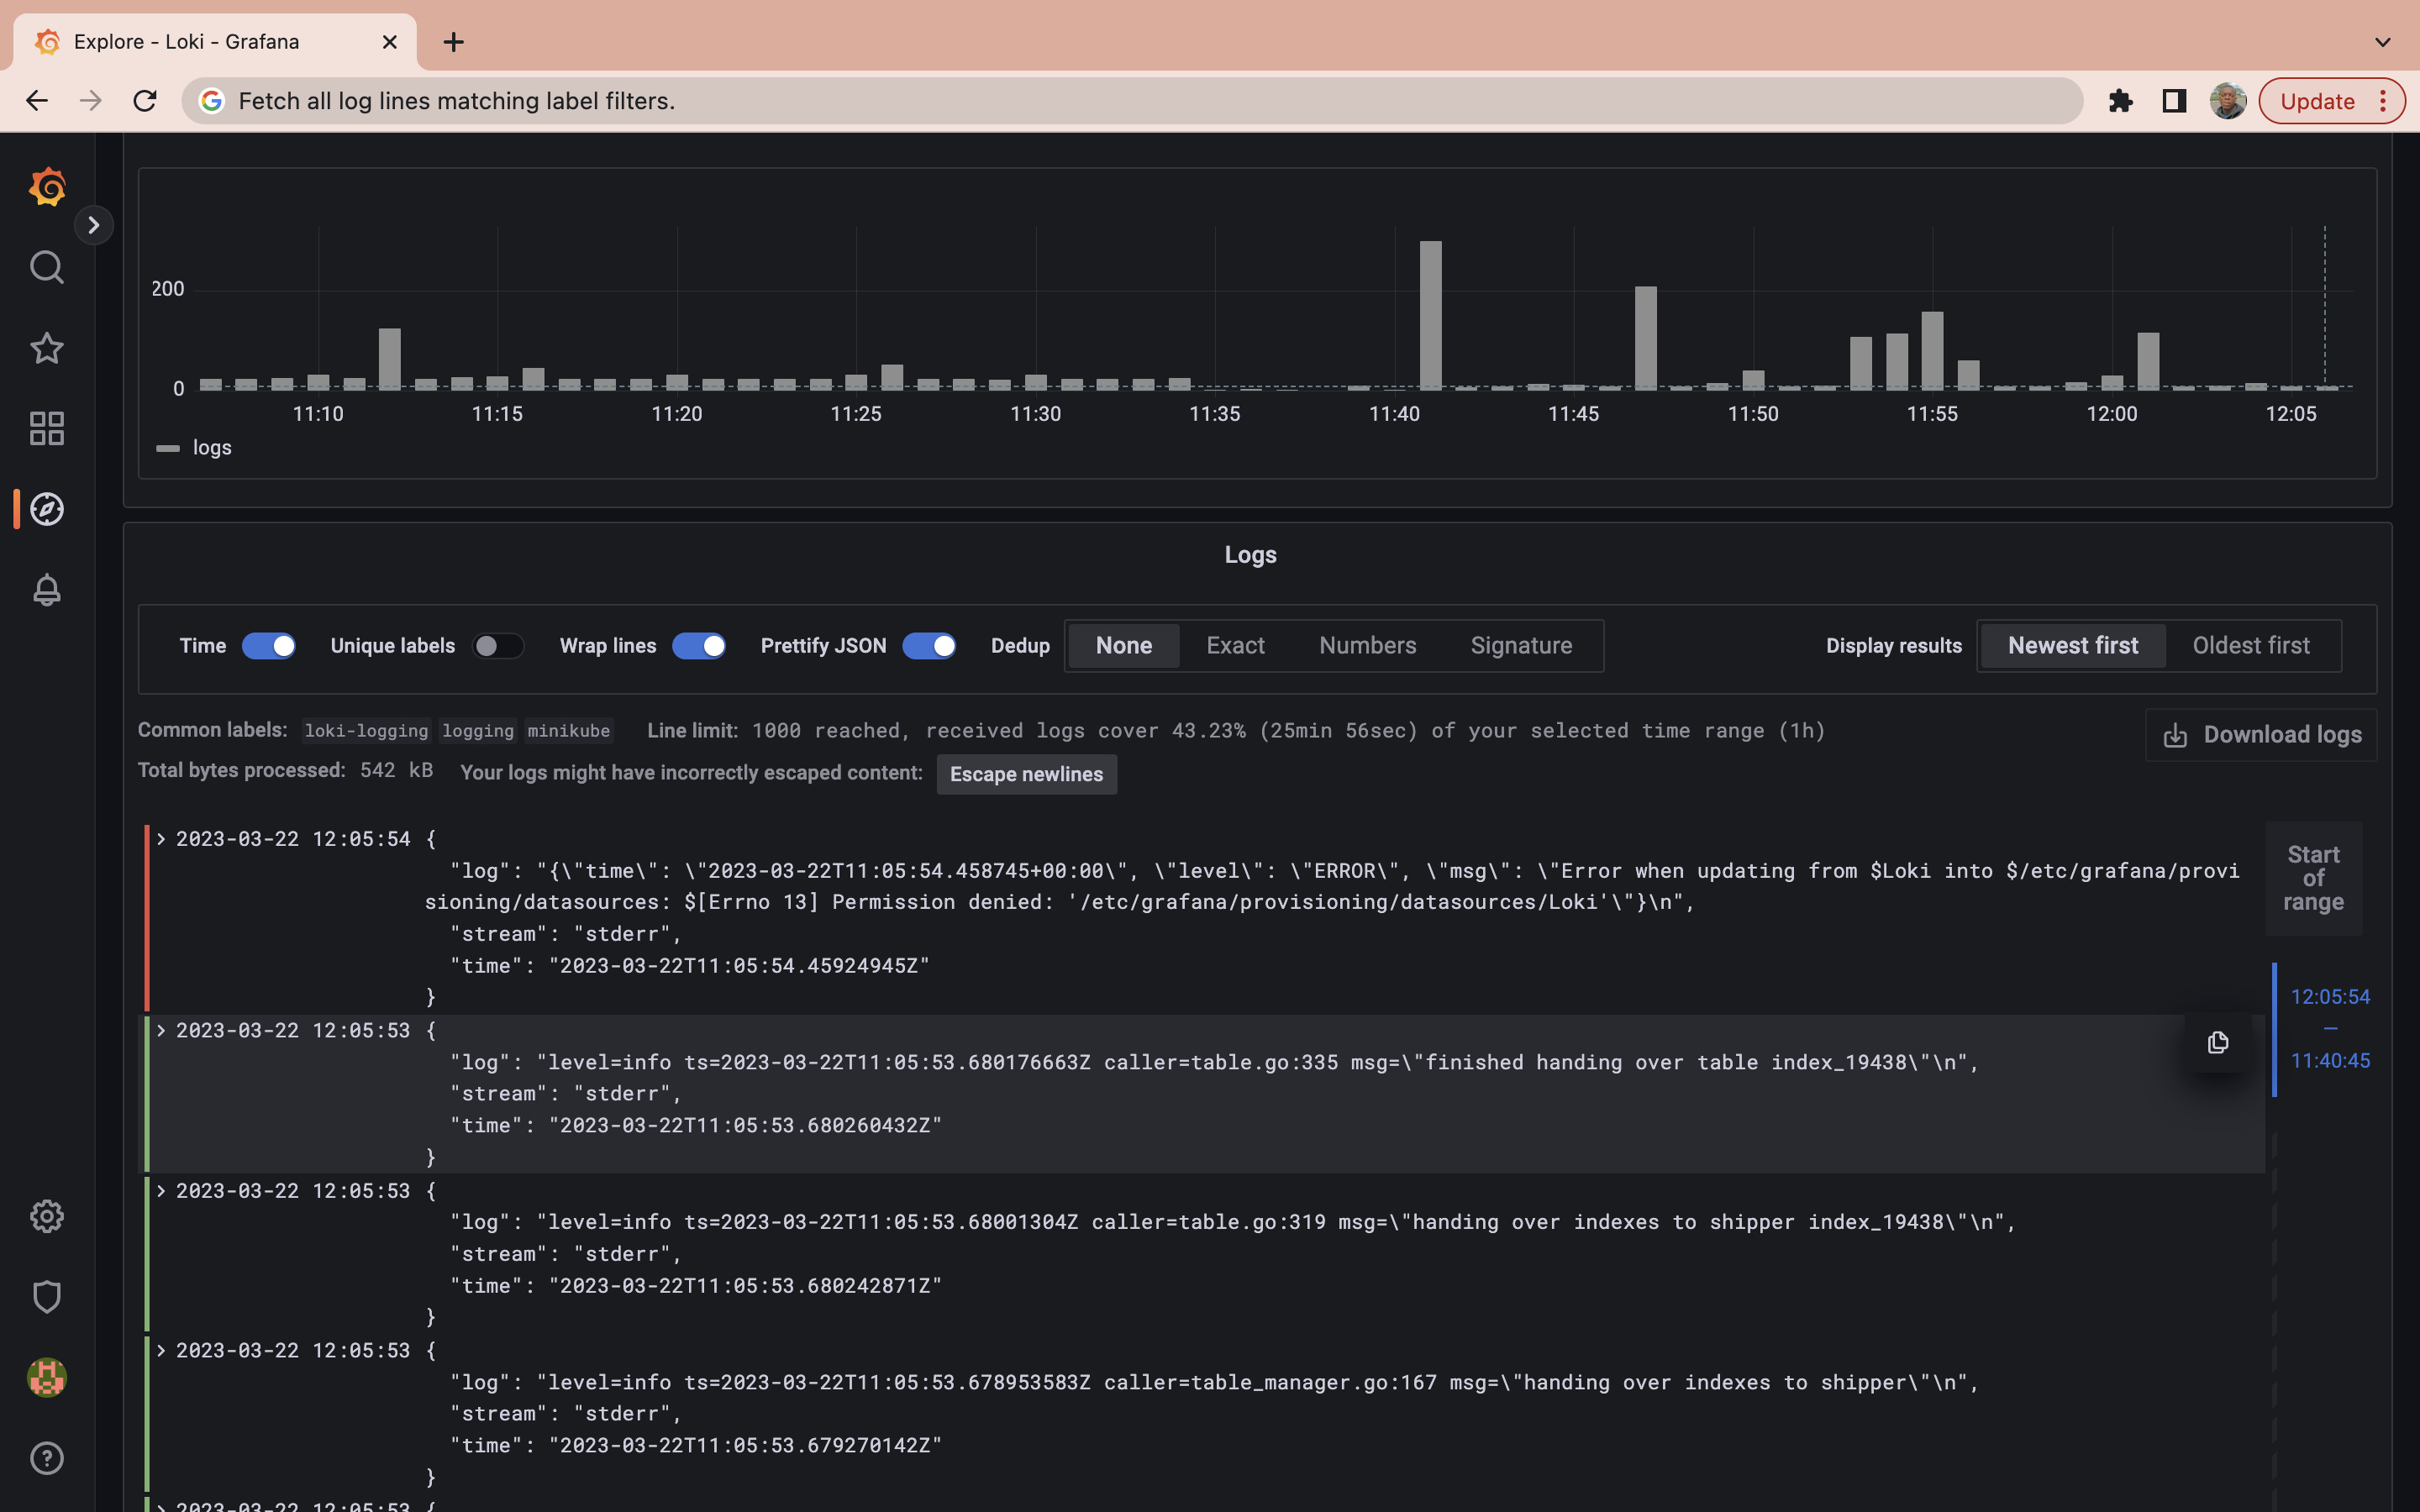
Task: Open the Alerting bell icon
Action: (47, 590)
